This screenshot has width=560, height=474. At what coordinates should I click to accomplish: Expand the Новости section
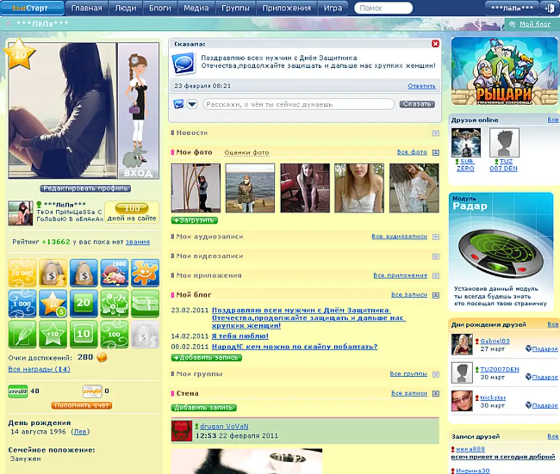click(435, 133)
